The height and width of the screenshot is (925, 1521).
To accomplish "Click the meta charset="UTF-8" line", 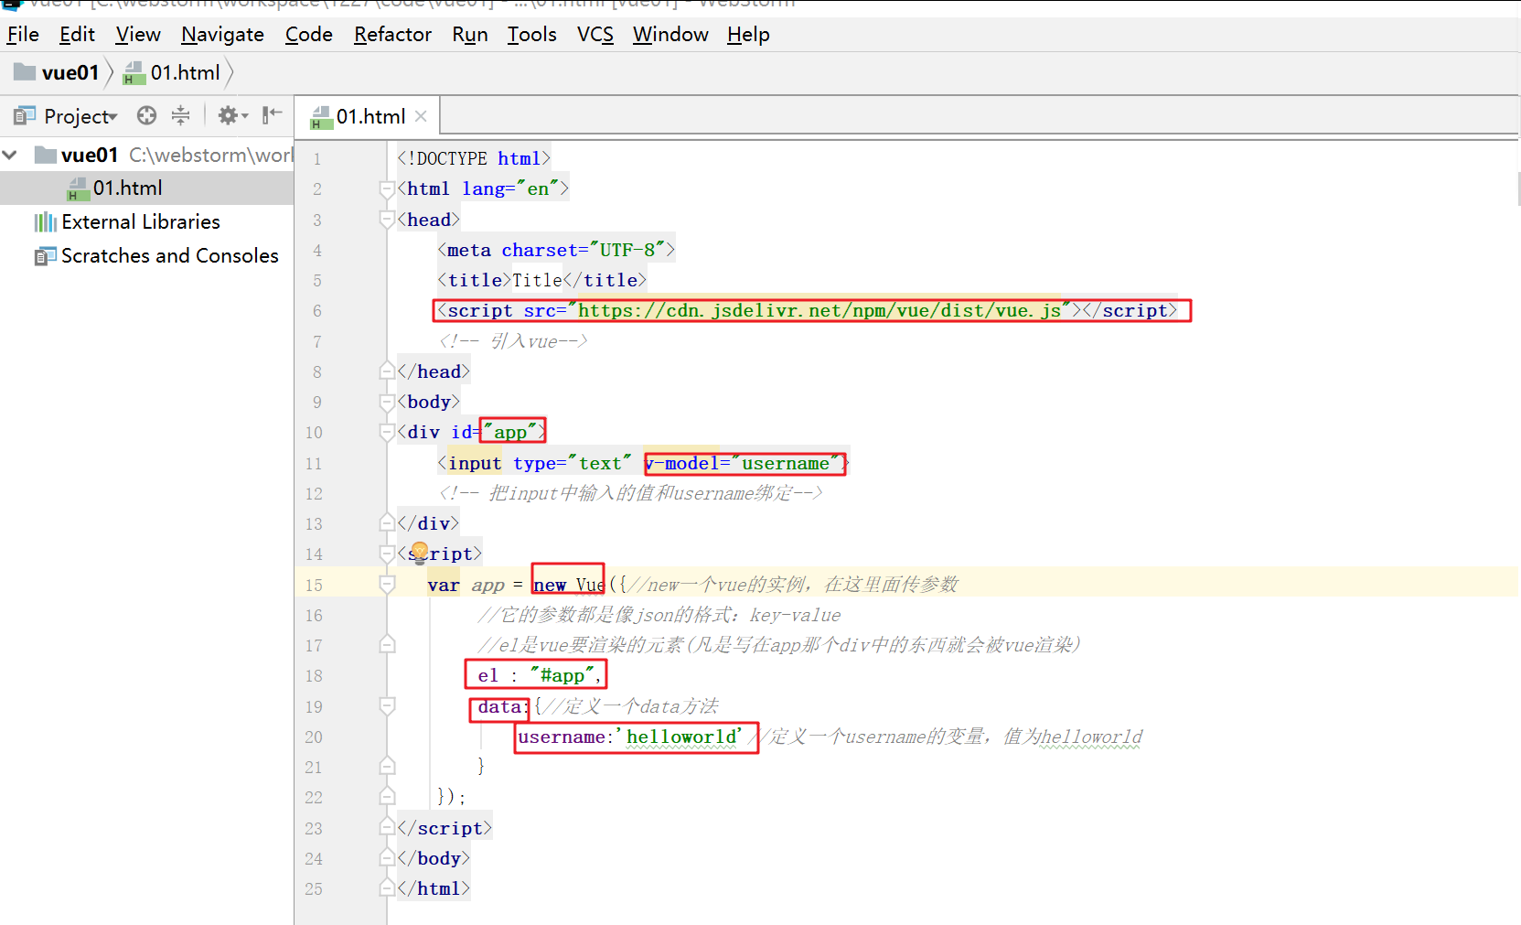I will click(x=556, y=250).
